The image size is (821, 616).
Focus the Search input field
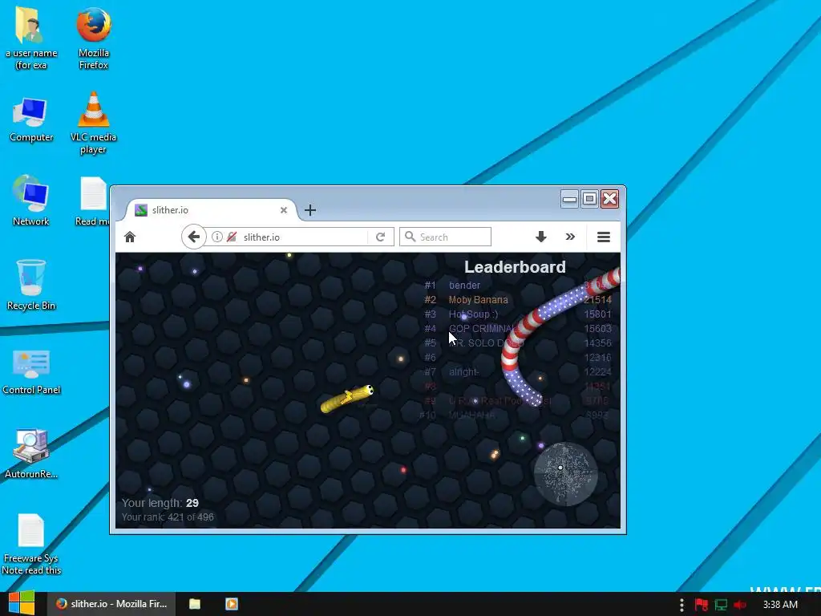445,237
